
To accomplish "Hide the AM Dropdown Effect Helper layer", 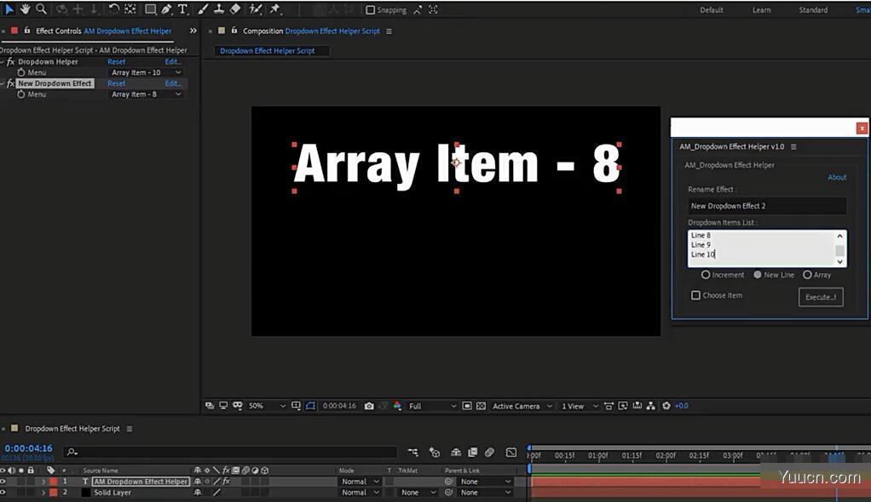I will point(3,482).
